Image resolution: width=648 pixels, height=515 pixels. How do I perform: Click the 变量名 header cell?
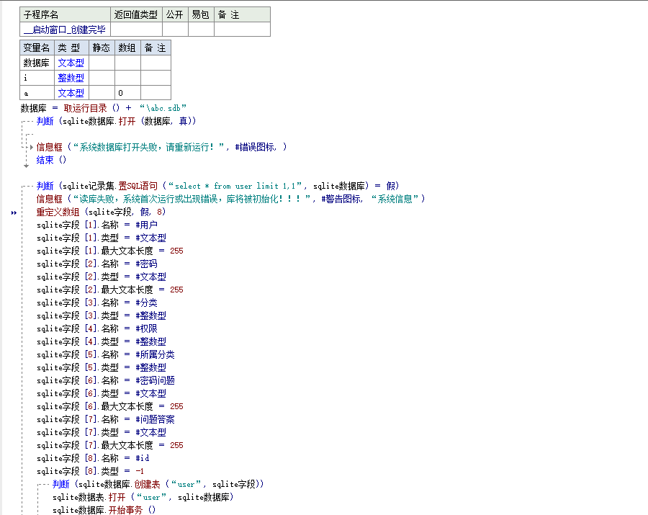click(x=37, y=48)
